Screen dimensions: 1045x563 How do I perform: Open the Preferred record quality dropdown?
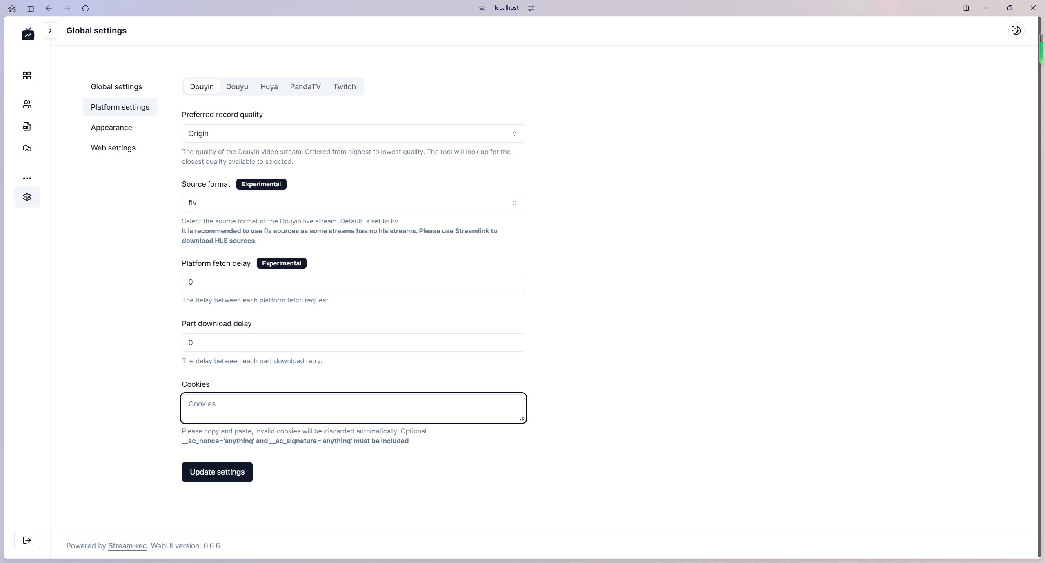353,133
